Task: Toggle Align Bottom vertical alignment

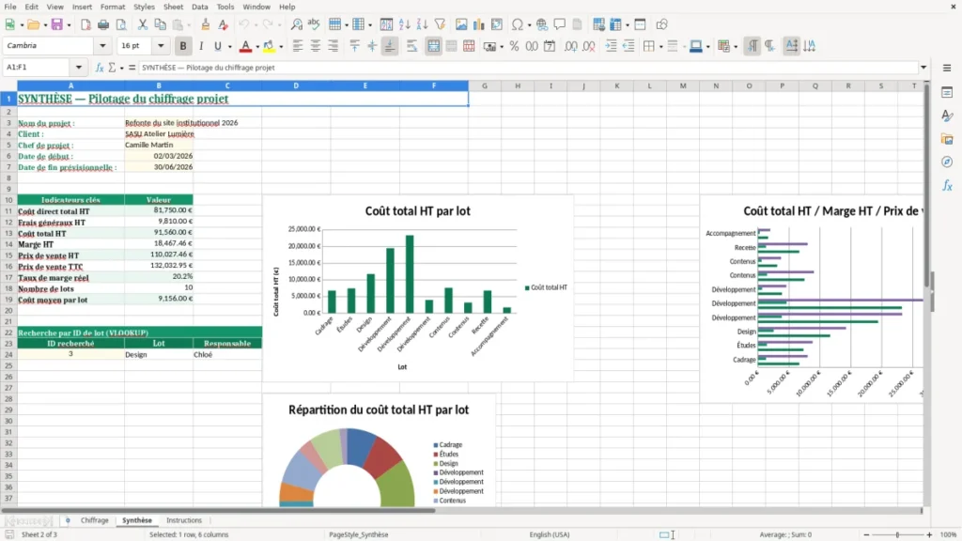Action: (390, 46)
